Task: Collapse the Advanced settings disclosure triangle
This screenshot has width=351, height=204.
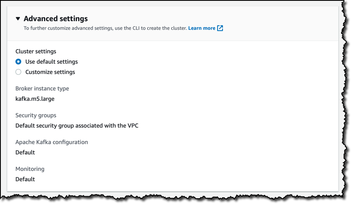Action: tap(18, 19)
